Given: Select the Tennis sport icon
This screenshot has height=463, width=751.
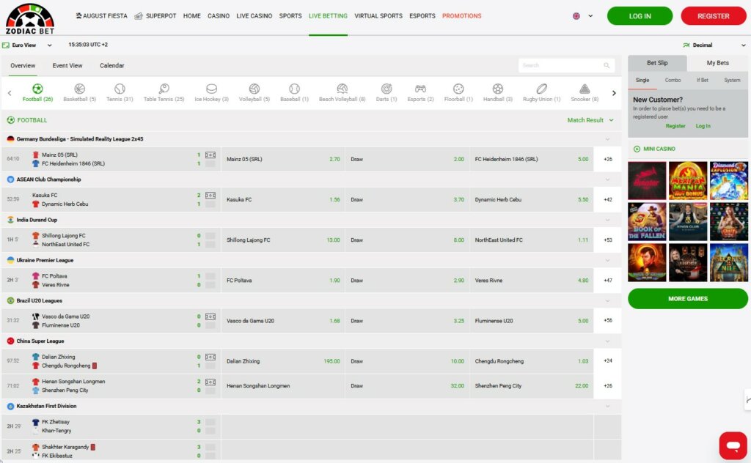Looking at the screenshot, I should [120, 89].
